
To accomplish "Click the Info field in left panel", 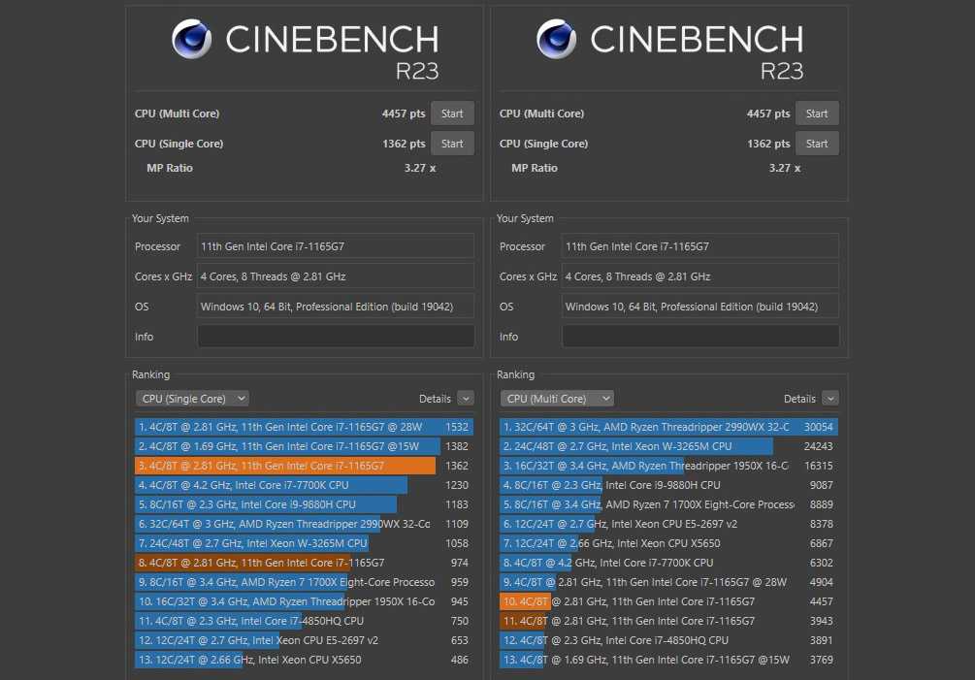I will click(336, 337).
